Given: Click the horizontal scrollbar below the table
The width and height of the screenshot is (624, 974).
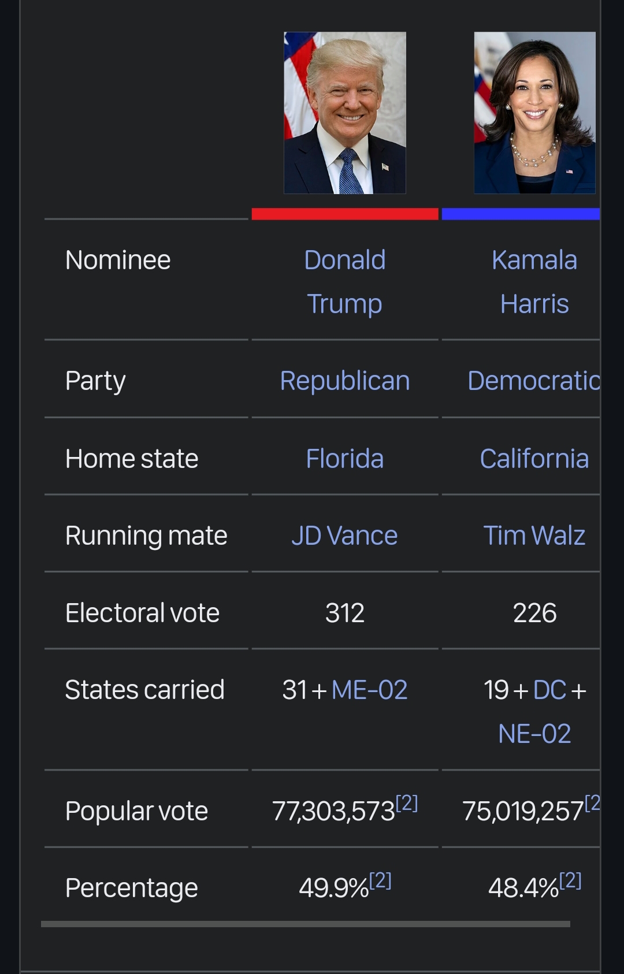Looking at the screenshot, I should [x=306, y=924].
